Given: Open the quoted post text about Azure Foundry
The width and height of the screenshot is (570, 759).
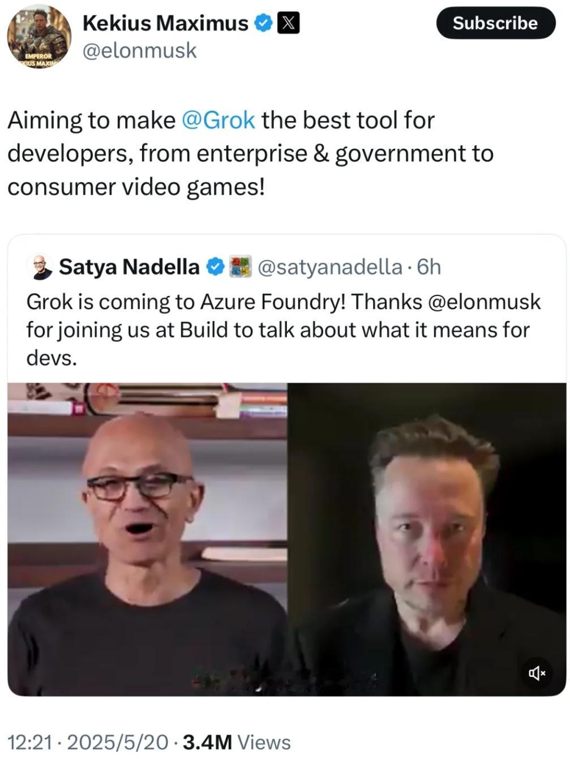Looking at the screenshot, I should tap(284, 329).
